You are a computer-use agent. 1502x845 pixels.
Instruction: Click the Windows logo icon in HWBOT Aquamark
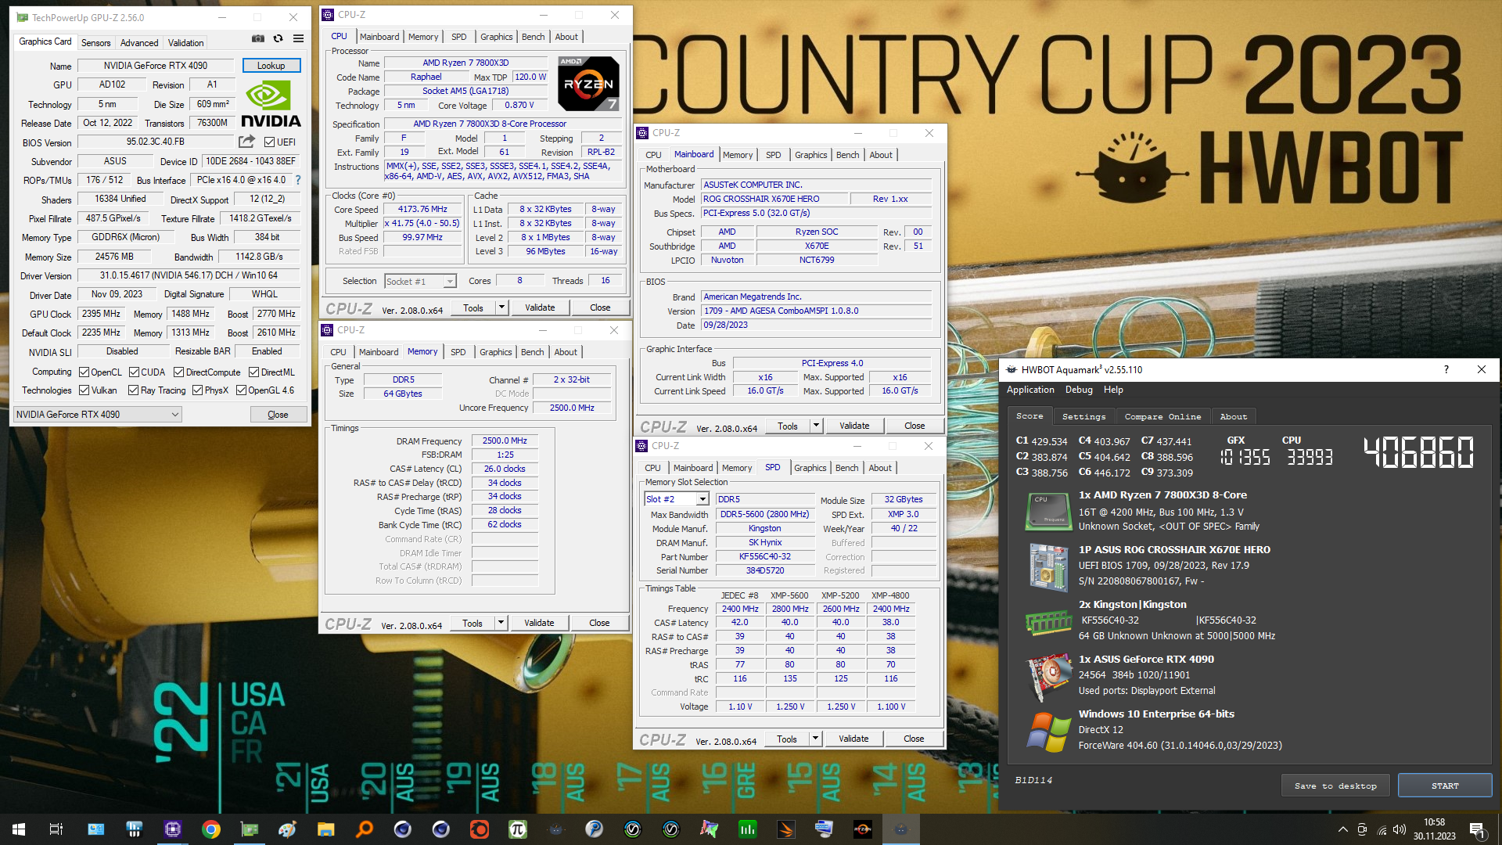pyautogui.click(x=1048, y=732)
